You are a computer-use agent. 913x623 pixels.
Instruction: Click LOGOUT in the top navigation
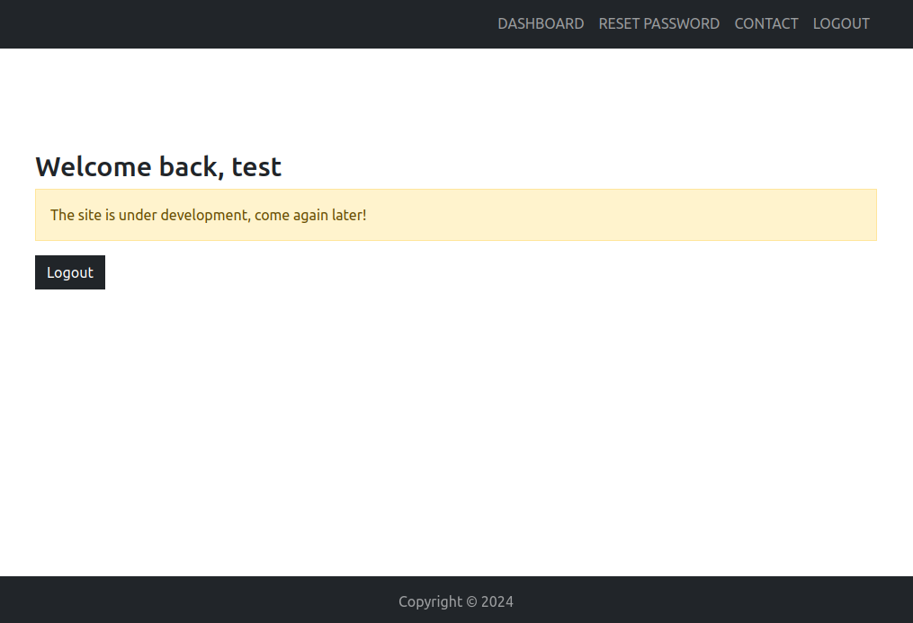point(841,24)
